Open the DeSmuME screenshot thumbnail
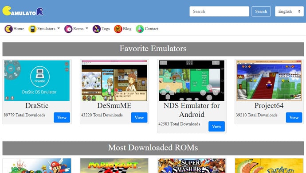The image size is (306, 173). (x=114, y=81)
